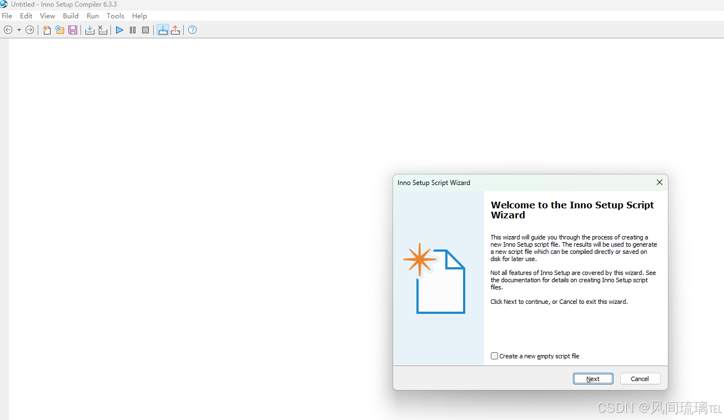The width and height of the screenshot is (724, 420).
Task: Close the Inno Setup Script Wizard dialog
Action: [x=660, y=182]
